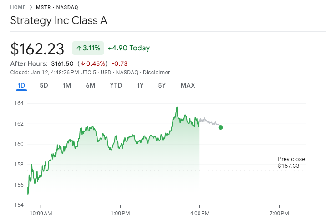Click the Prev close $157.33 label

pos(291,162)
